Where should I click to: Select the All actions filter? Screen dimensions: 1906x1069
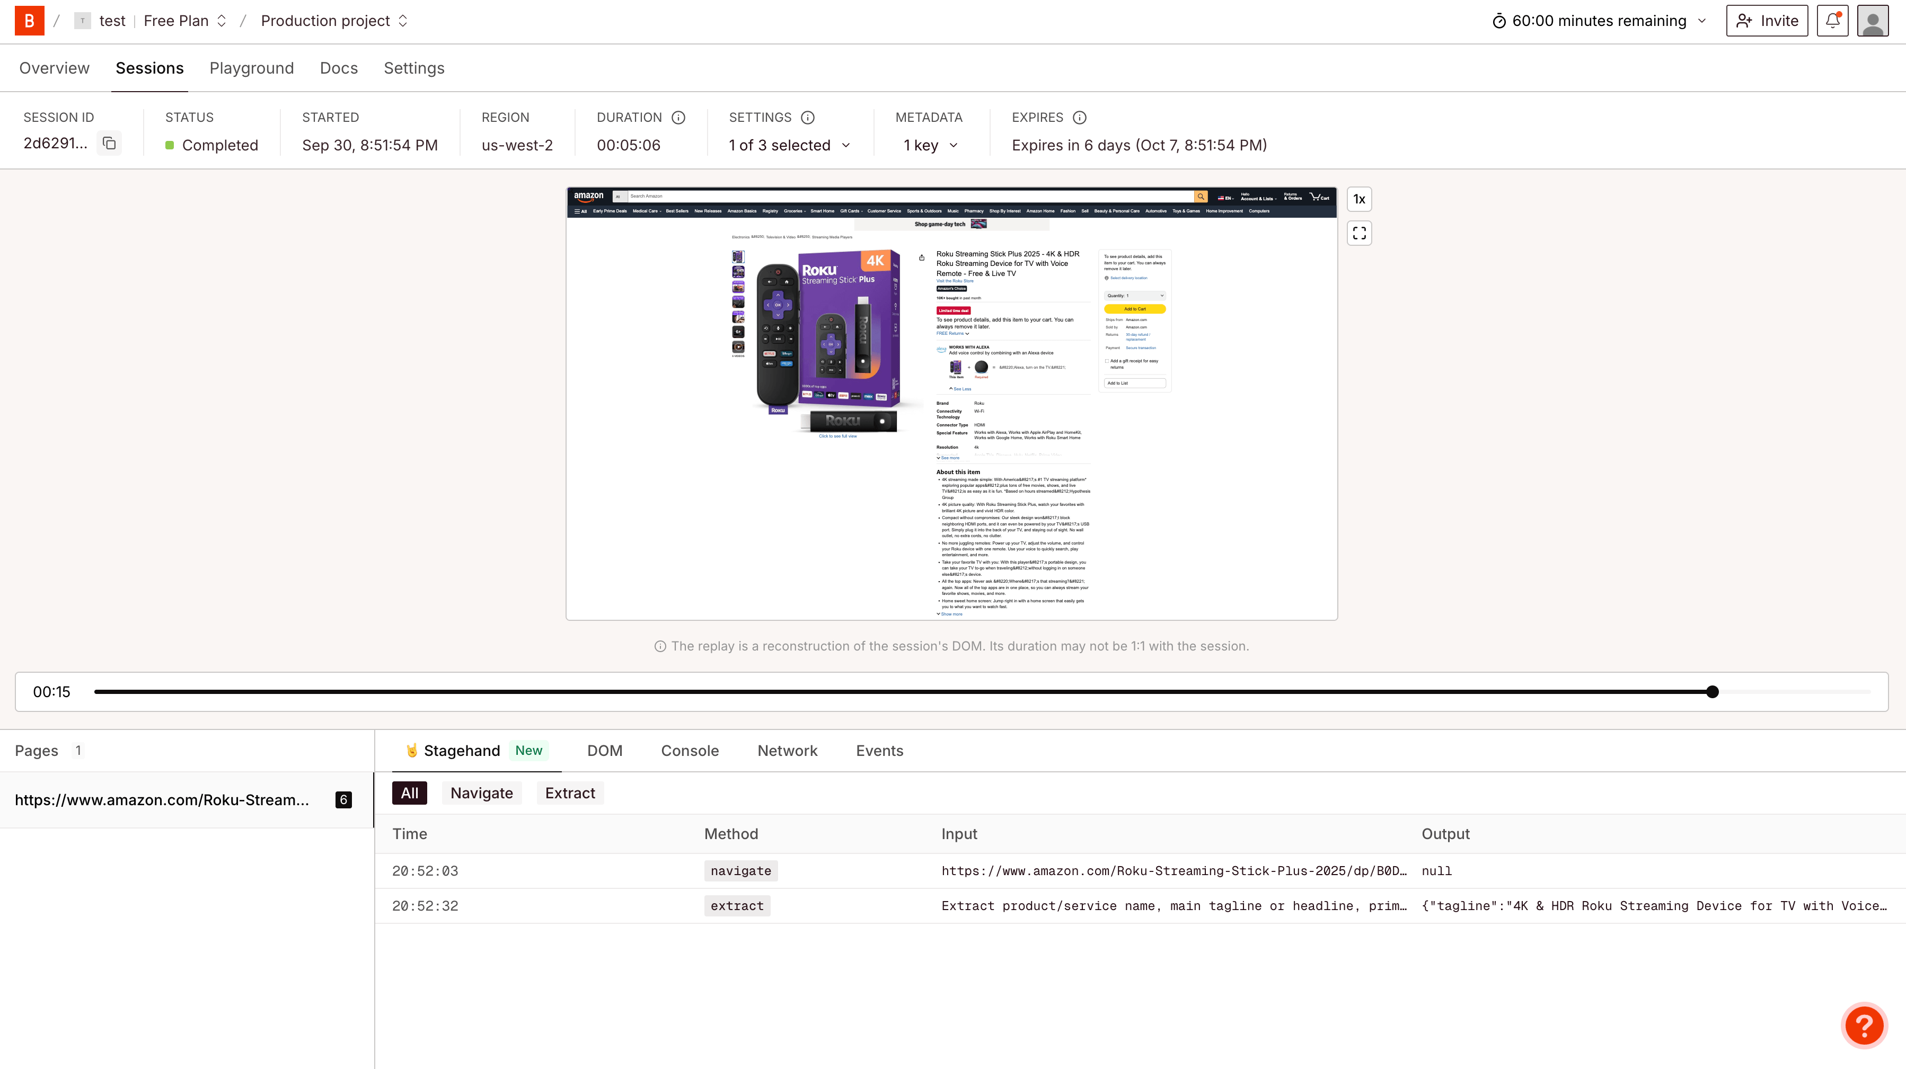(409, 793)
